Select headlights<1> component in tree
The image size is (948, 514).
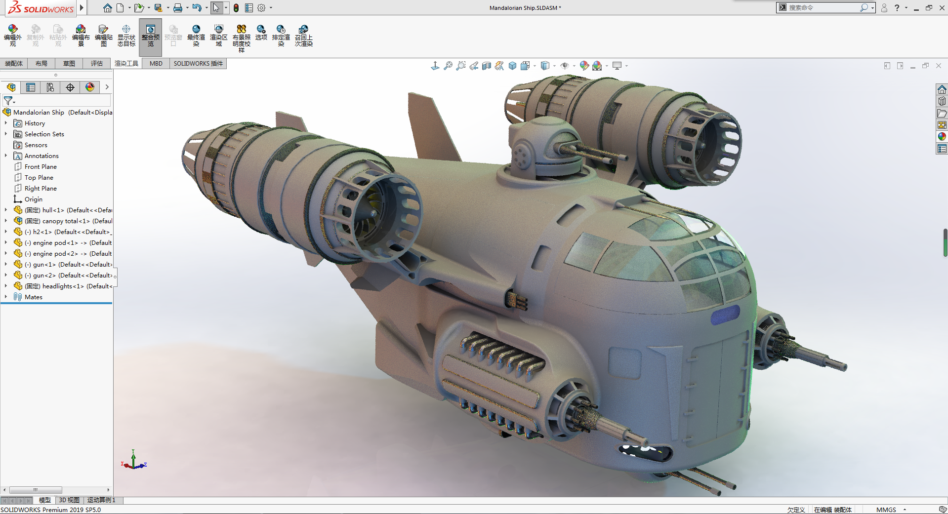pos(68,286)
